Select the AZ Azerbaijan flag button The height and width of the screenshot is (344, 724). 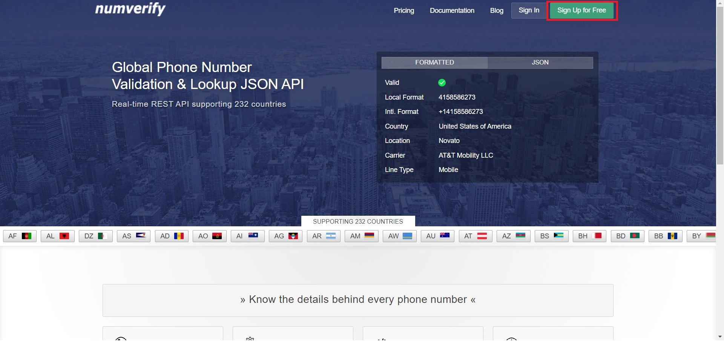pos(514,236)
